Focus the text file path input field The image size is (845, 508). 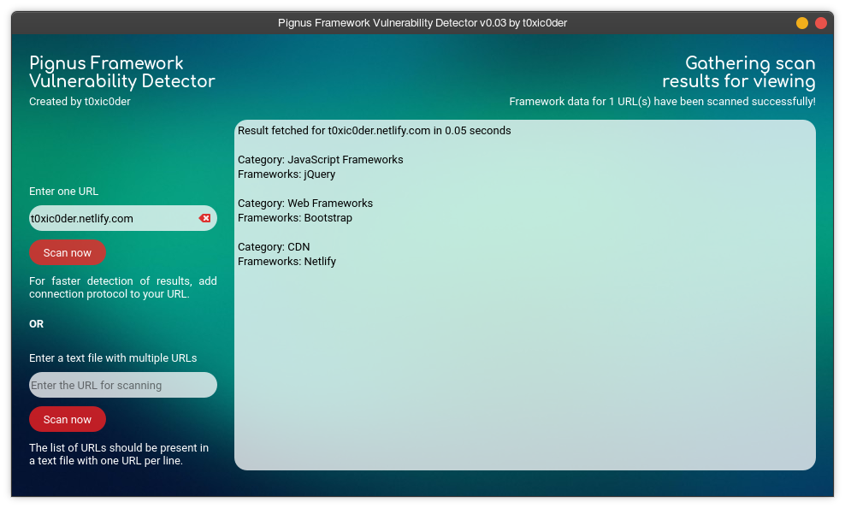pos(123,385)
